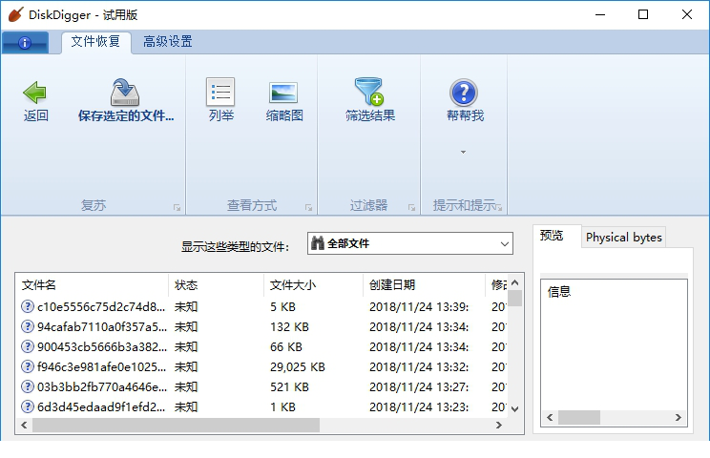The height and width of the screenshot is (458, 710).
Task: Switch to Thumbnails view (缩略图)
Action: pos(283,93)
